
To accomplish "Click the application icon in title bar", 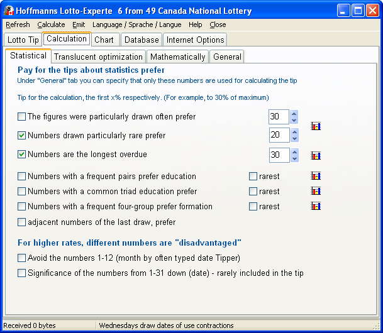I will pyautogui.click(x=9, y=11).
